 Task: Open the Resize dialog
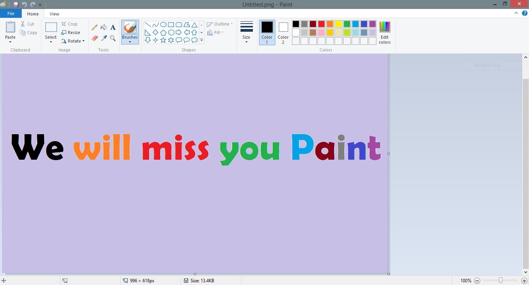pos(71,32)
